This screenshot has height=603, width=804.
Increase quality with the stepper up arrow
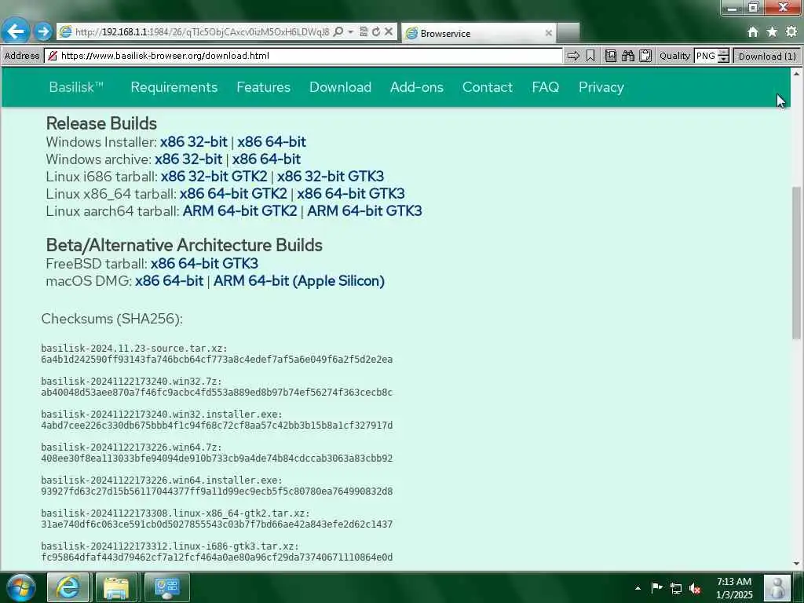(x=723, y=53)
